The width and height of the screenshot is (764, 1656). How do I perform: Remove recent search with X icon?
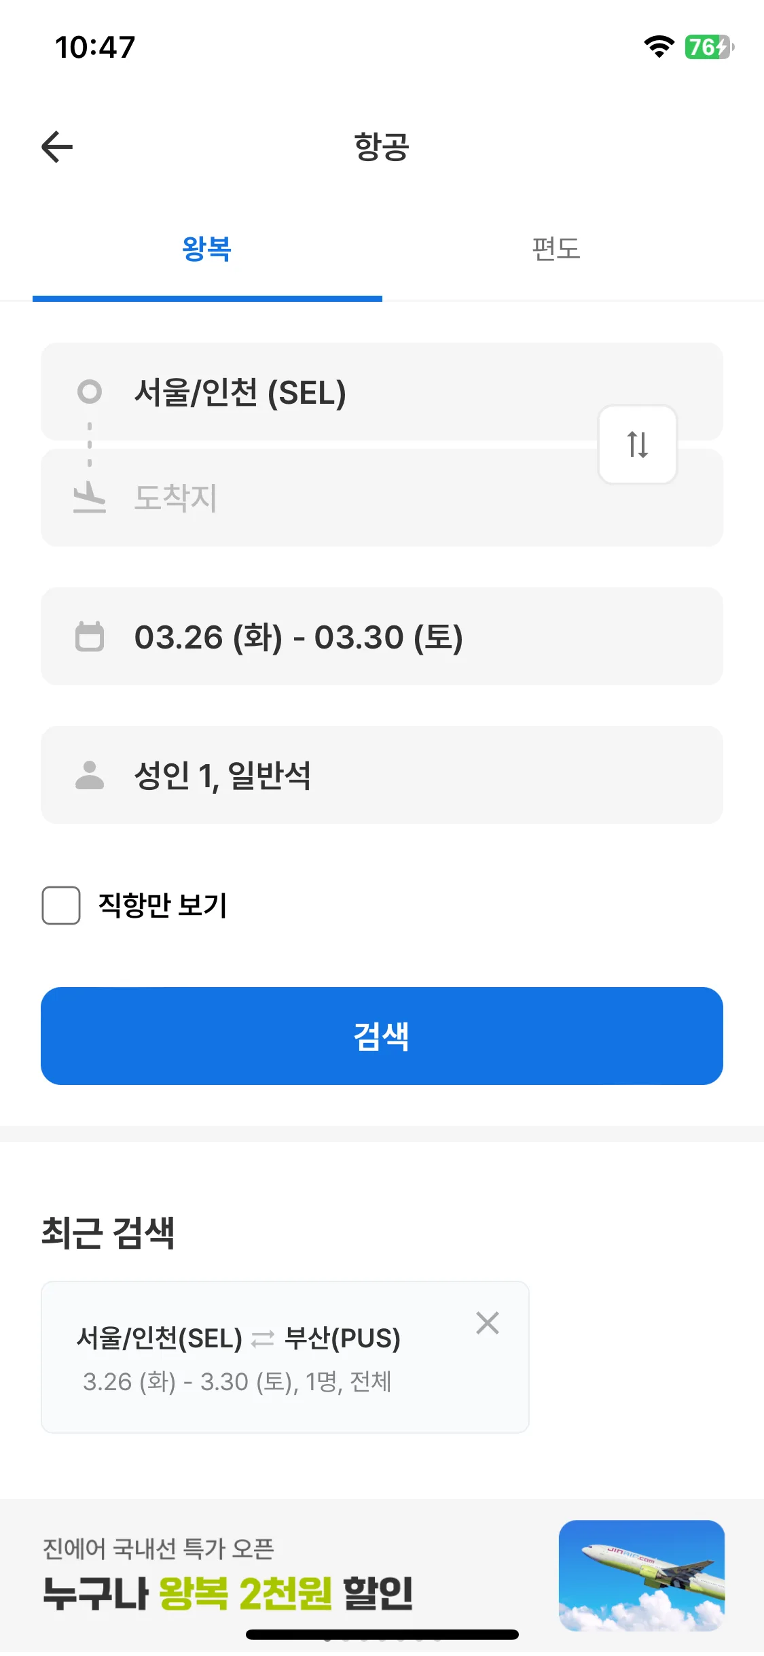488,1323
